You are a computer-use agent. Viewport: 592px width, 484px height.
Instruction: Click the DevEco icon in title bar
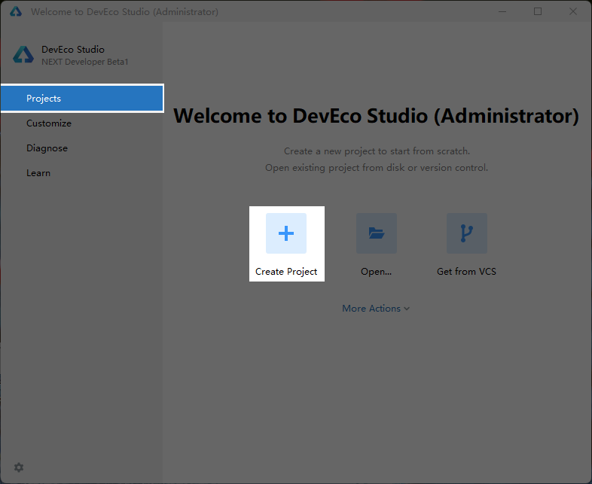point(16,12)
